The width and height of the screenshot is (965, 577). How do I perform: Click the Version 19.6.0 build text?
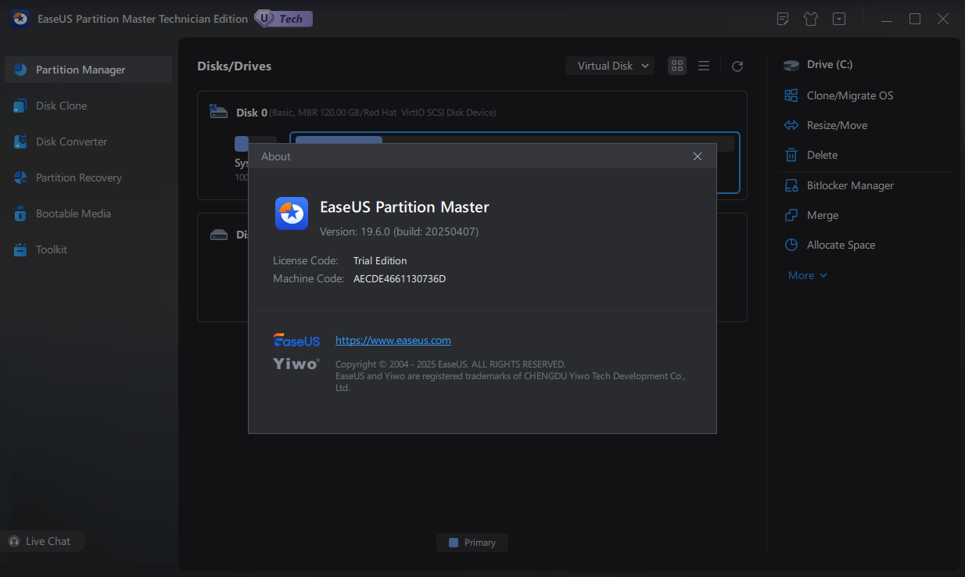point(400,231)
